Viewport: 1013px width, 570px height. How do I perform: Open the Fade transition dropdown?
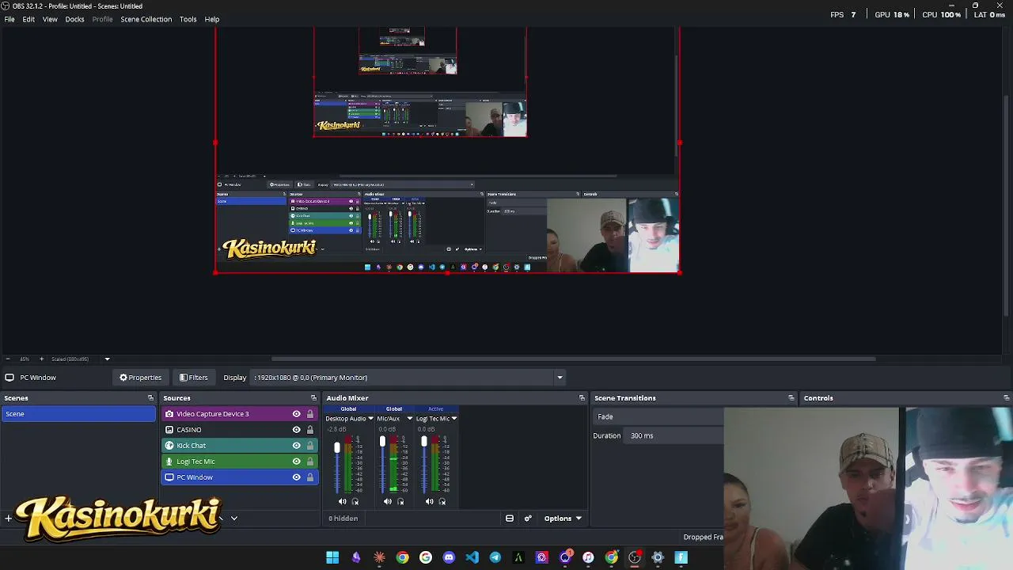point(658,417)
